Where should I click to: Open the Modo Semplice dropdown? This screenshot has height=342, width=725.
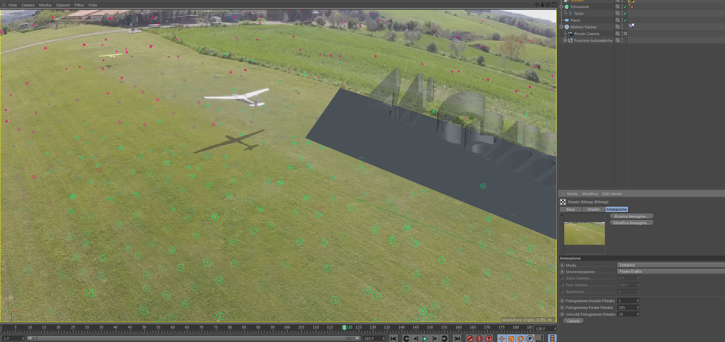coord(671,265)
